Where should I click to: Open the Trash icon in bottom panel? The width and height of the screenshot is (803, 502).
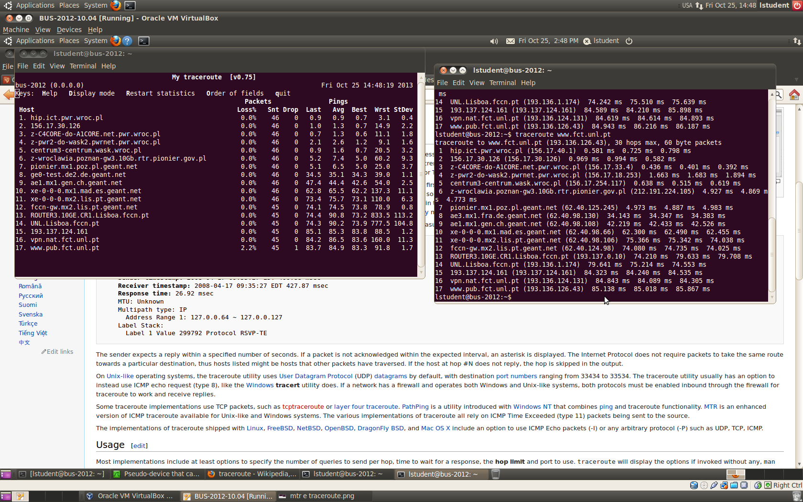click(496, 474)
